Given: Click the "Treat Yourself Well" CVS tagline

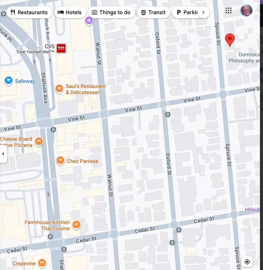Looking at the screenshot, I should pos(35,52).
